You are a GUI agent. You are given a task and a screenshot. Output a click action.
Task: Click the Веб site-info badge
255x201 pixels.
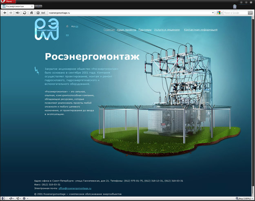click(41, 13)
